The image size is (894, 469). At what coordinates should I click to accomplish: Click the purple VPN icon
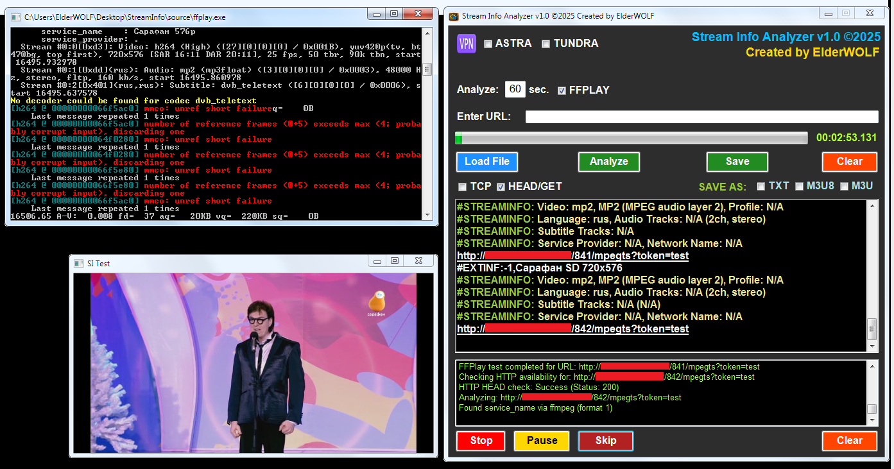pos(466,44)
